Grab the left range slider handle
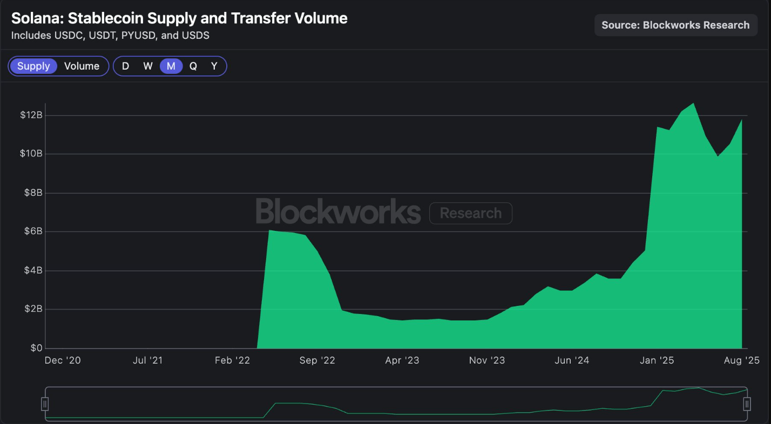 (x=45, y=404)
